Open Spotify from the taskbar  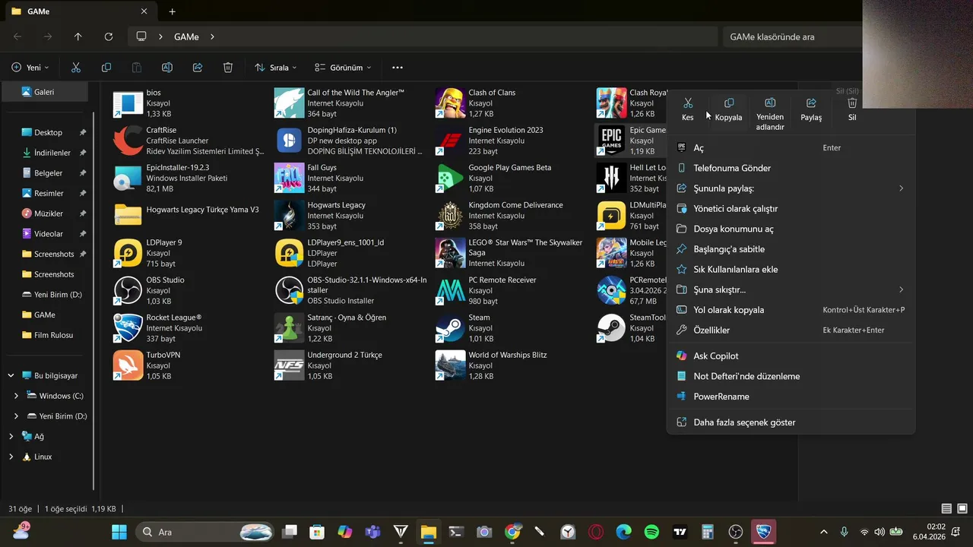click(651, 532)
